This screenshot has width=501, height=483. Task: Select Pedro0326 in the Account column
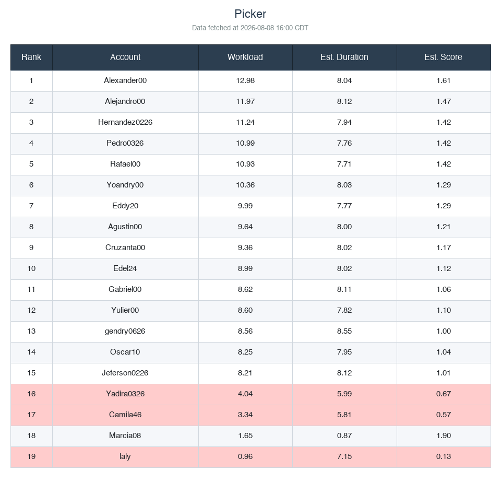click(x=125, y=143)
